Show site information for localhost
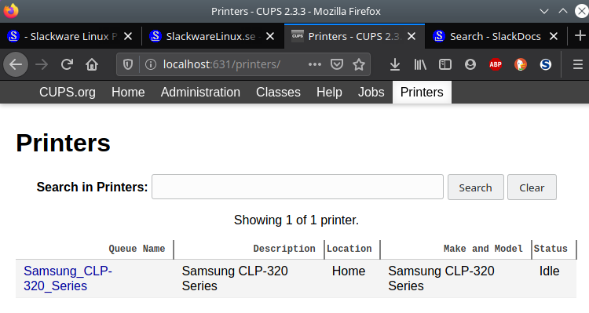Screen dimensions: 589x313 [151, 64]
